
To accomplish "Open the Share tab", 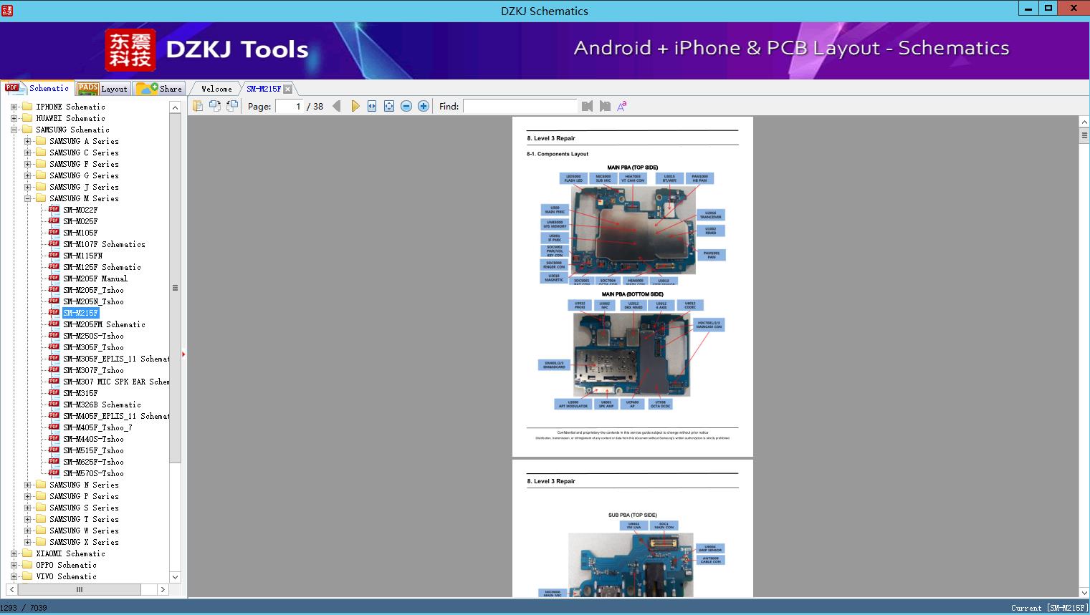I will 160,89.
